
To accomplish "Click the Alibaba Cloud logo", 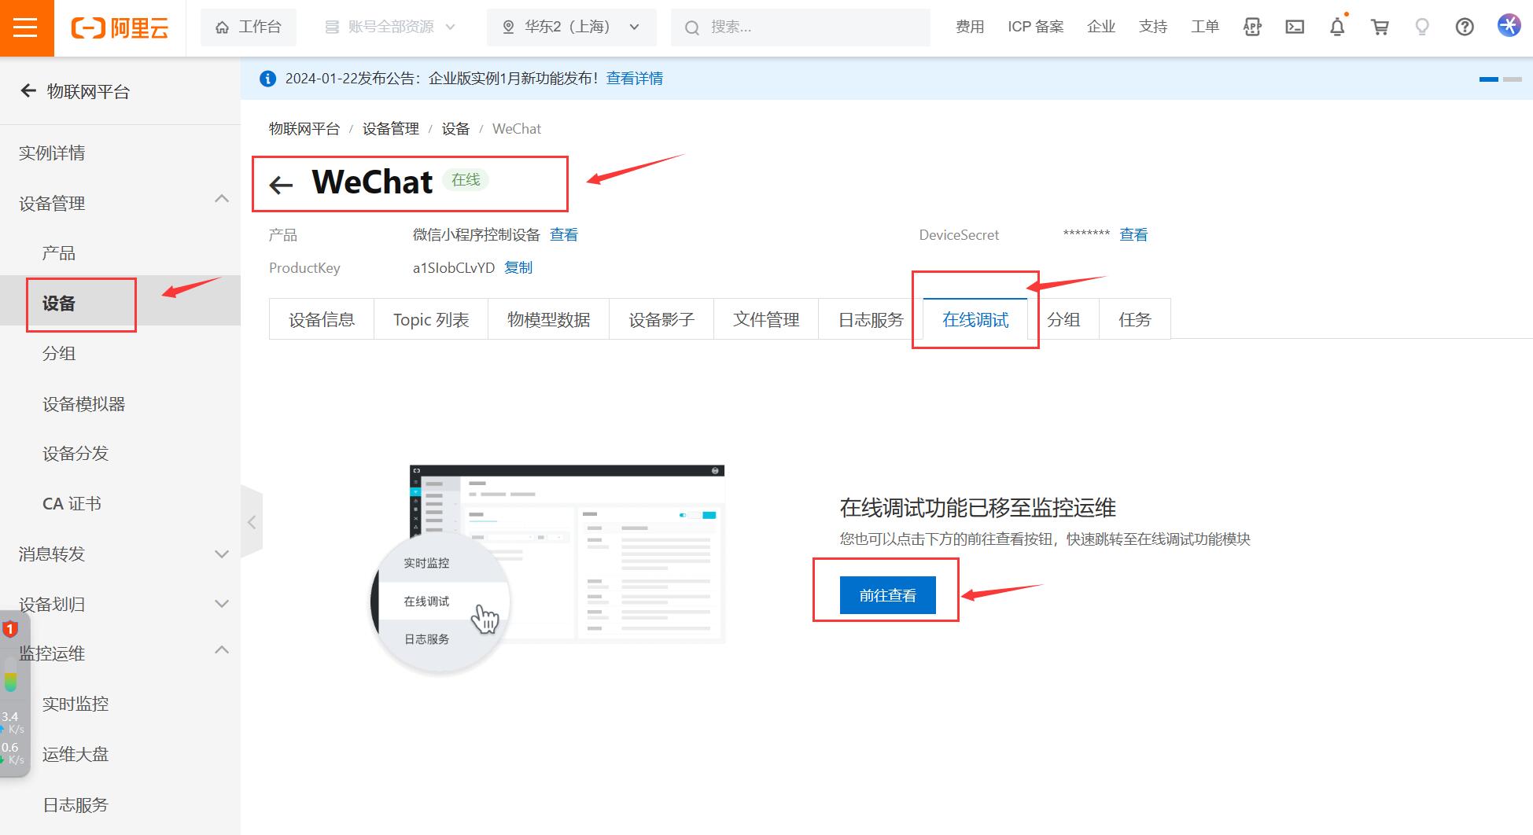I will point(120,28).
